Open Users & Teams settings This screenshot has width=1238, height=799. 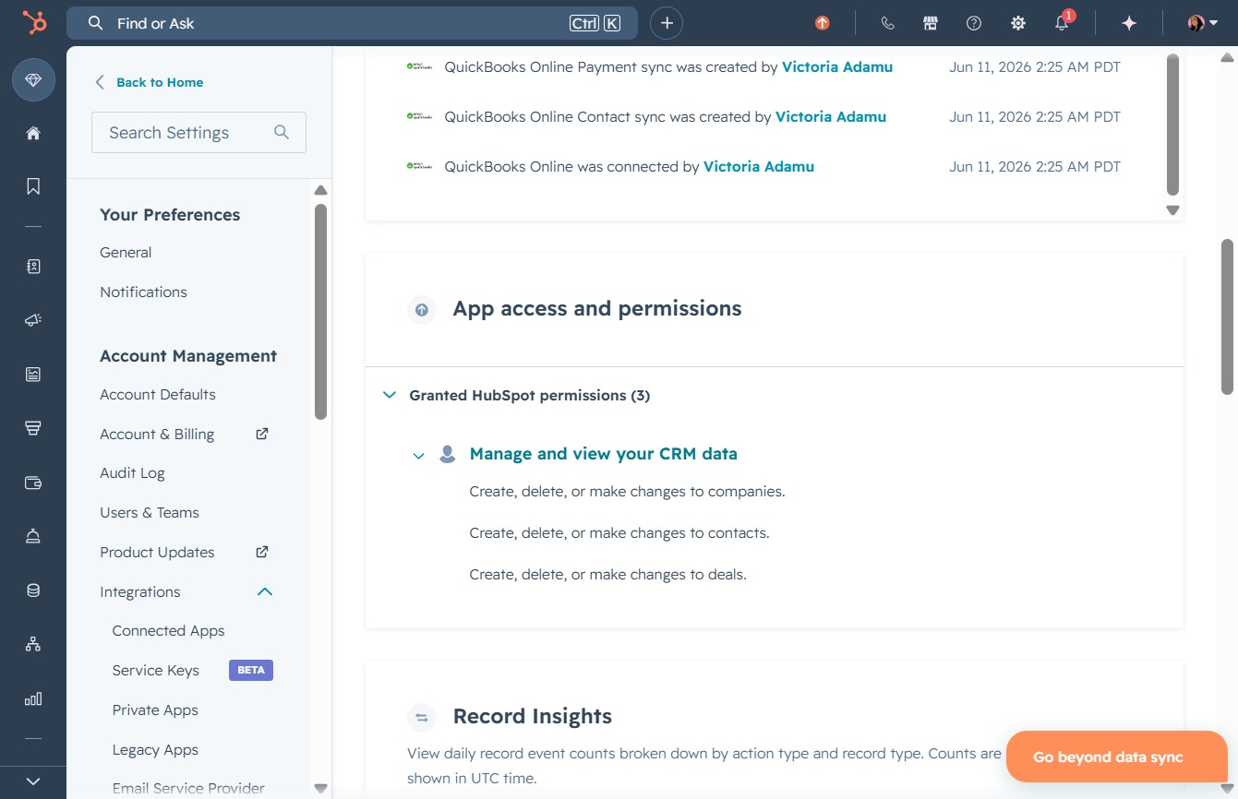150,512
